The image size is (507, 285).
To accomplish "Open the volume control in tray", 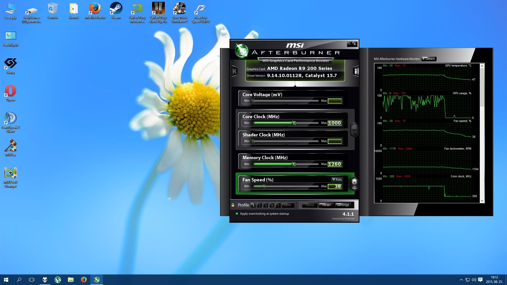I will coord(474,280).
